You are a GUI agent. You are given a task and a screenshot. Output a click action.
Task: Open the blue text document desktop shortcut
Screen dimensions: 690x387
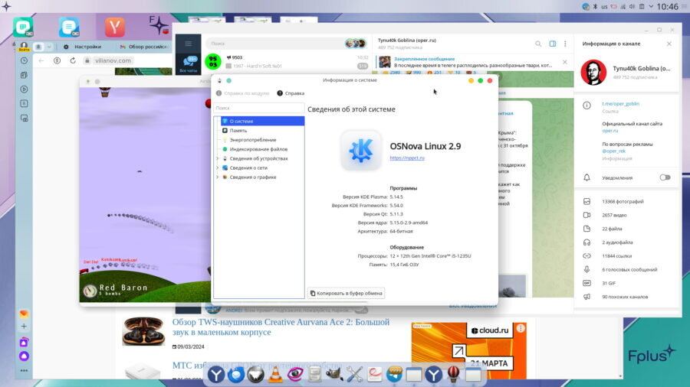tap(69, 27)
